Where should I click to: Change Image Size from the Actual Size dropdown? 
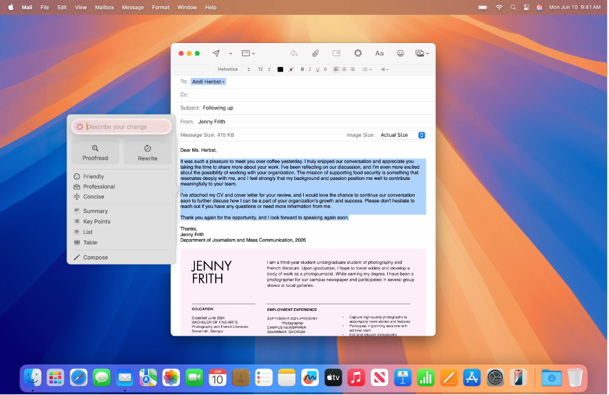coord(401,135)
